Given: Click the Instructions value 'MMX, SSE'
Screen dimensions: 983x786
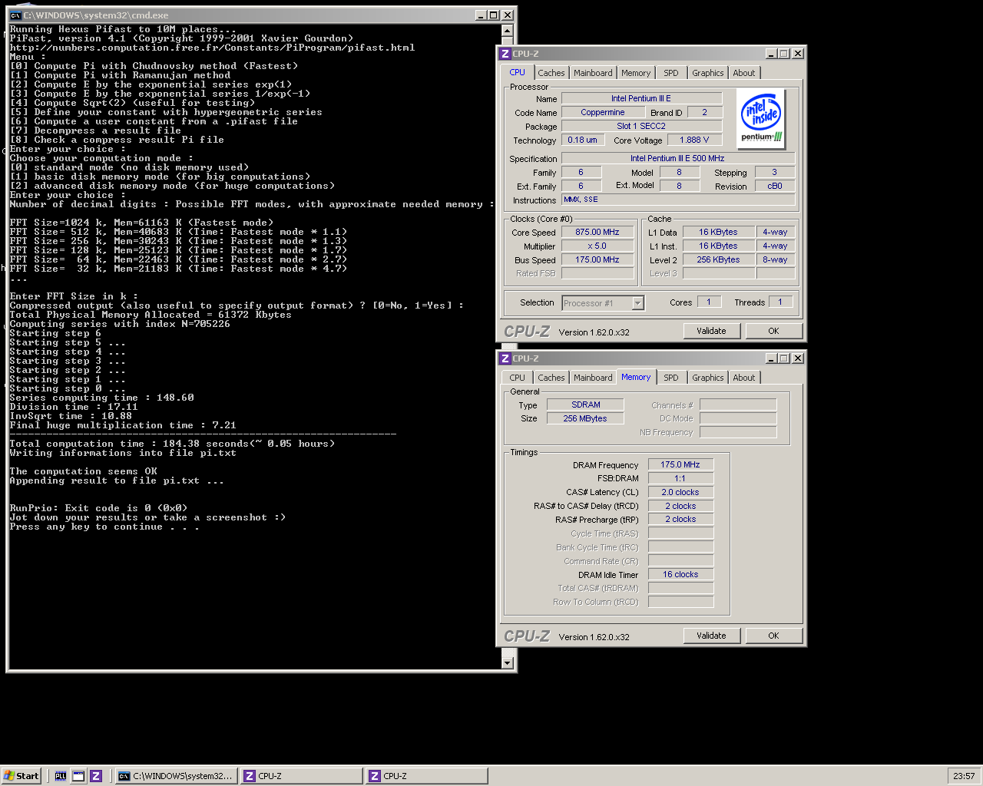Looking at the screenshot, I should (677, 200).
